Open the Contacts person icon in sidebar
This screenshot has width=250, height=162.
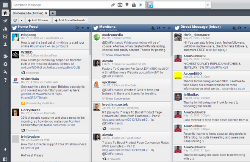click(x=5, y=44)
